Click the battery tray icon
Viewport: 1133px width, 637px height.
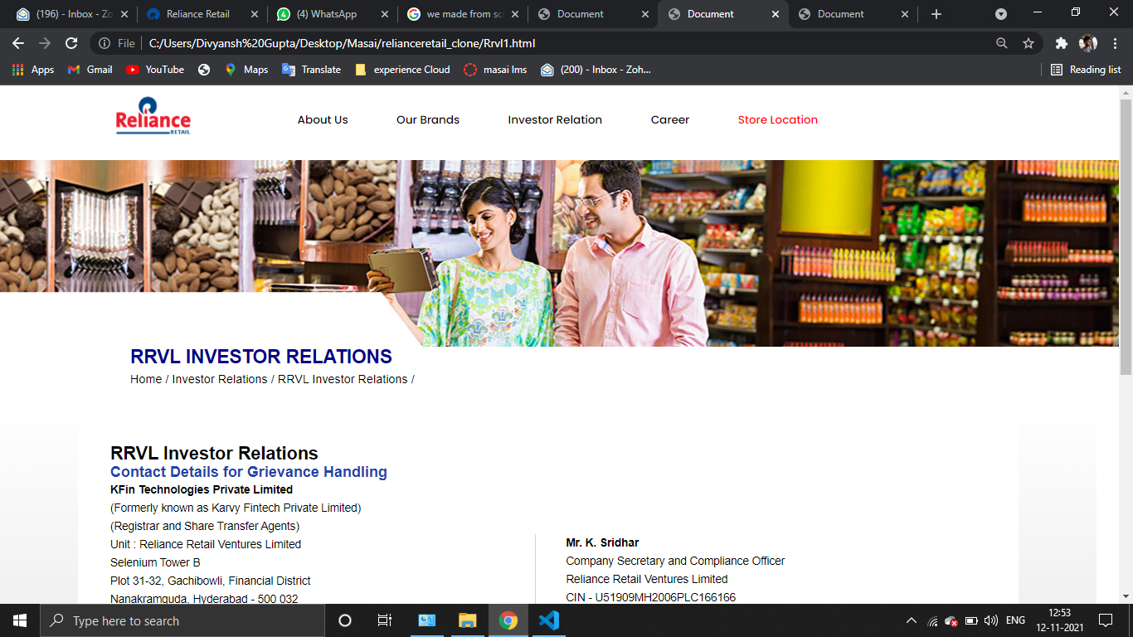971,620
